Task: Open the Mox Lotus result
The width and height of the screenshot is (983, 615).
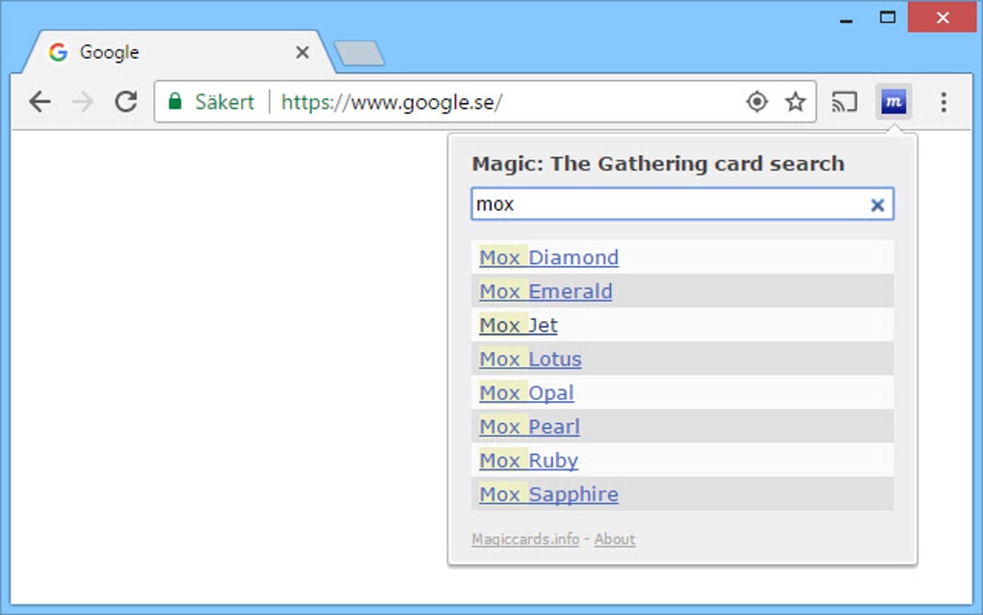Action: [530, 359]
